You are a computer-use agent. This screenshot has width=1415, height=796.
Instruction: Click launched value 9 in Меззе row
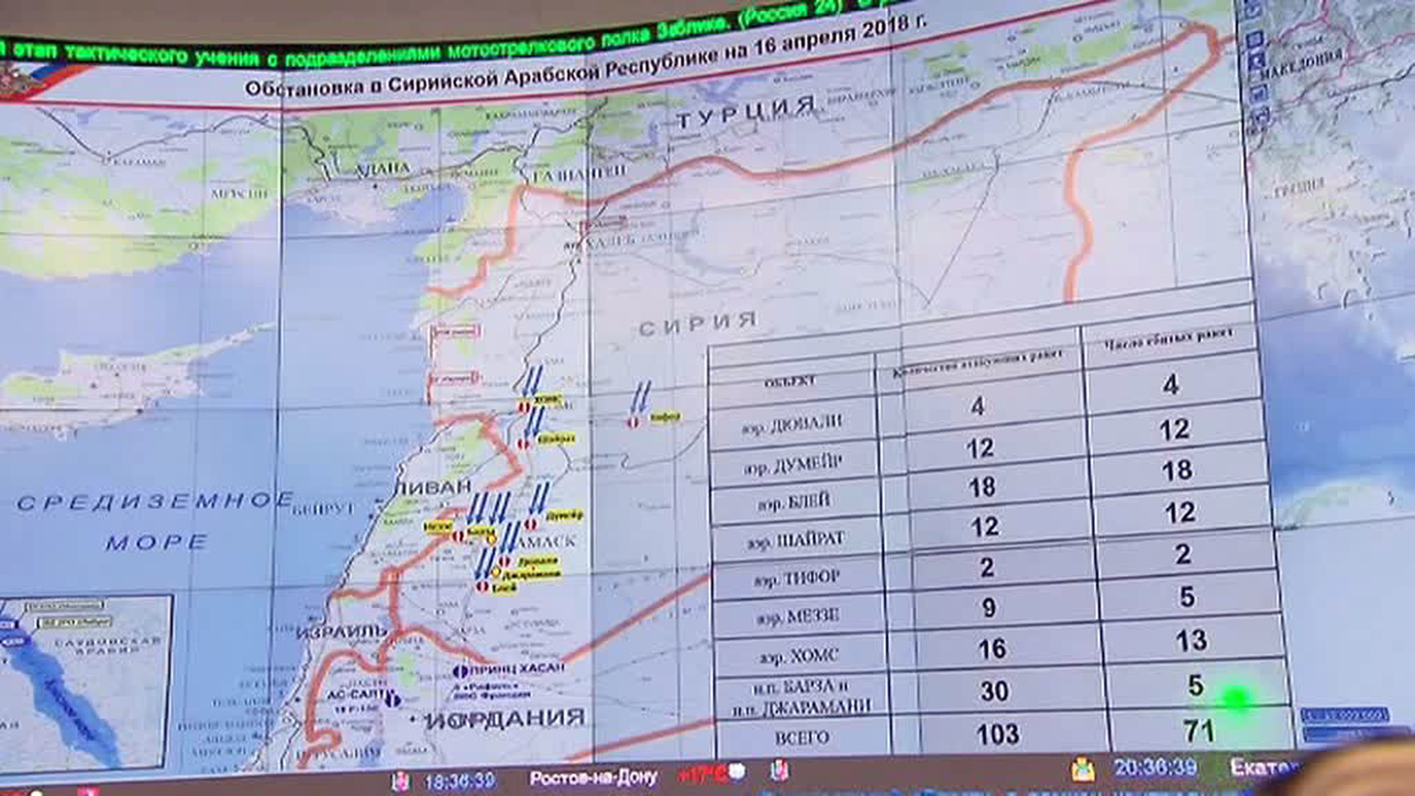[x=989, y=607]
